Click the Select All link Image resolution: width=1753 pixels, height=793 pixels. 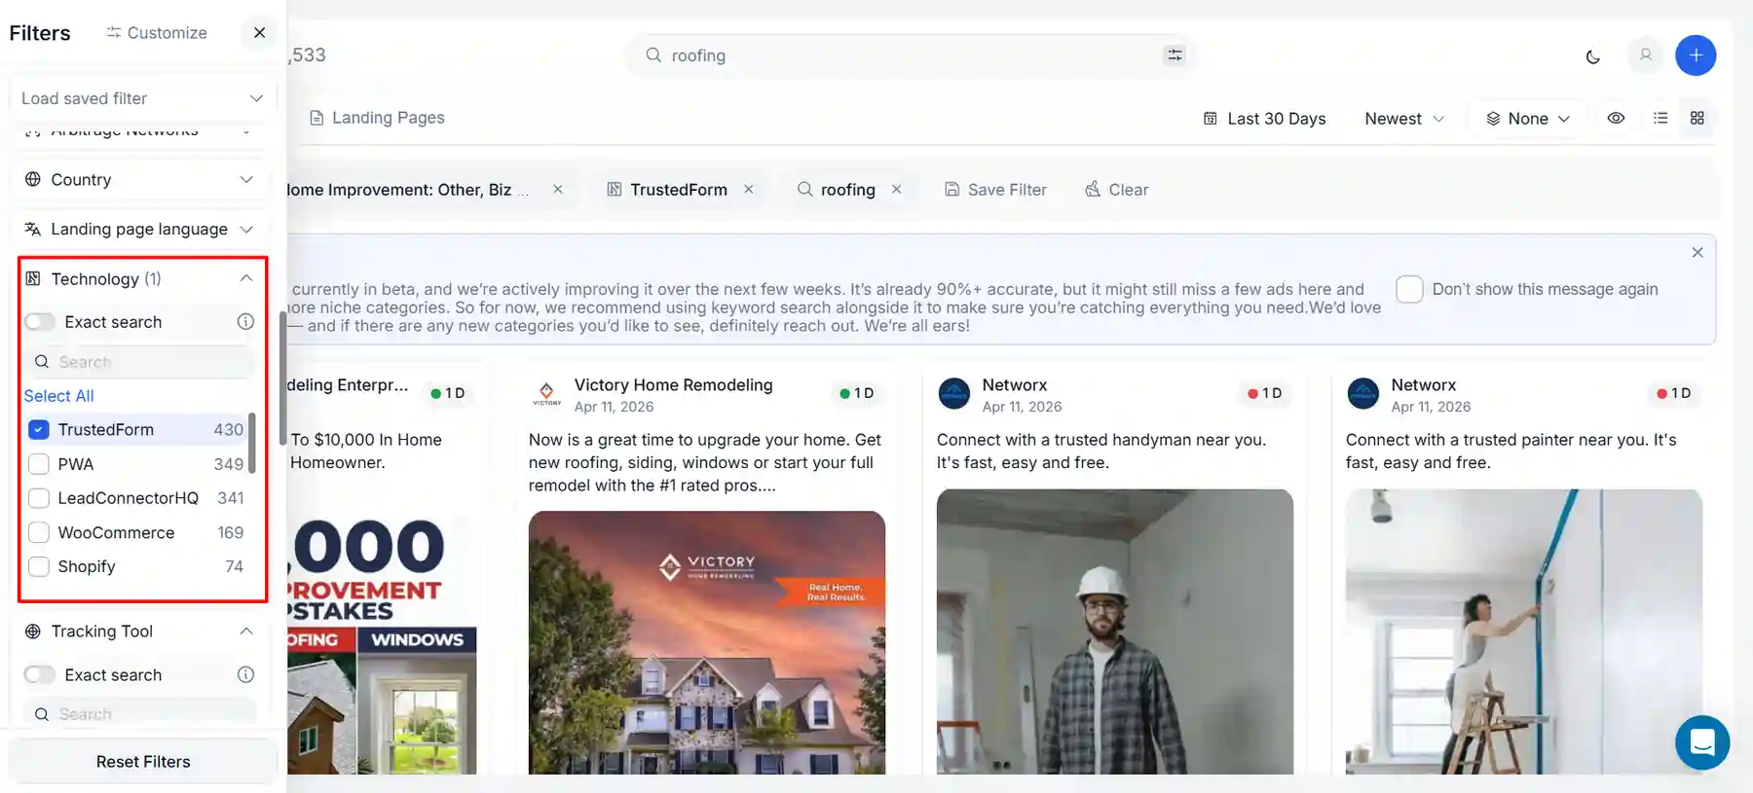point(58,396)
